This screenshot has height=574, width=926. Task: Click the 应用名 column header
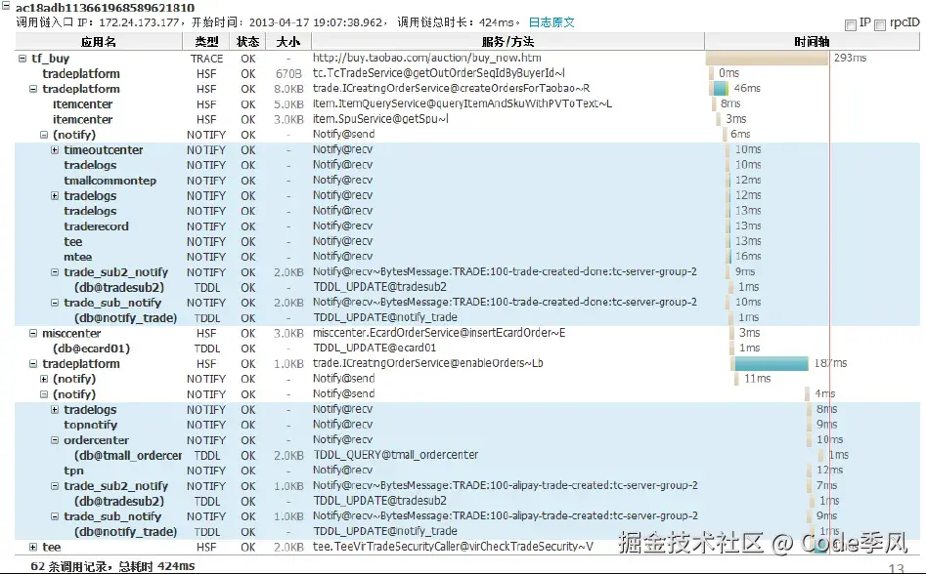pyautogui.click(x=99, y=42)
